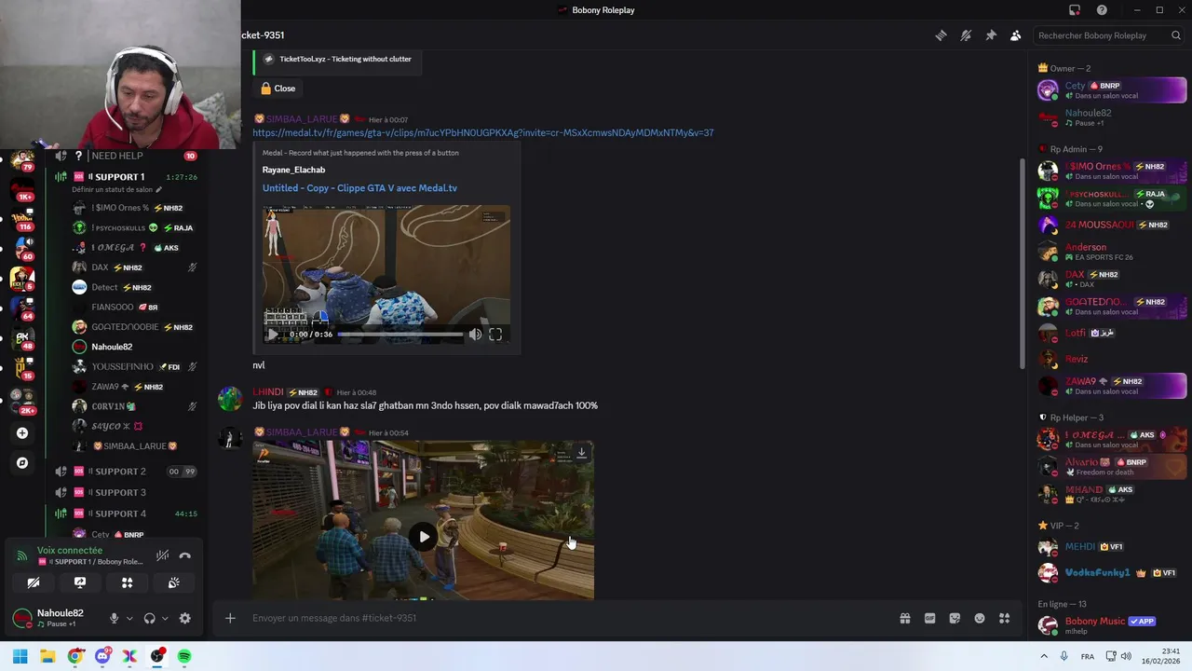Toggle noise suppression in voice panel
This screenshot has height=671, width=1192.
pos(162,555)
